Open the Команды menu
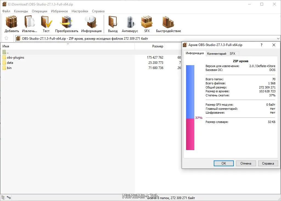Screen dimensions: 281x201 [x=21, y=11]
